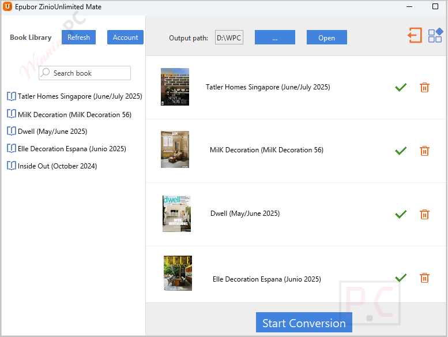The image size is (448, 337).
Task: Click the Epubor app logo in title bar
Action: click(x=7, y=6)
